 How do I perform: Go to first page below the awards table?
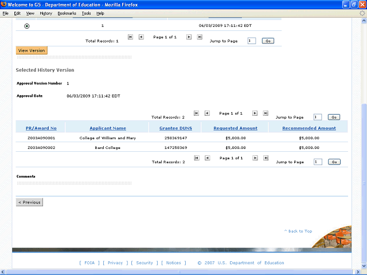197,158
